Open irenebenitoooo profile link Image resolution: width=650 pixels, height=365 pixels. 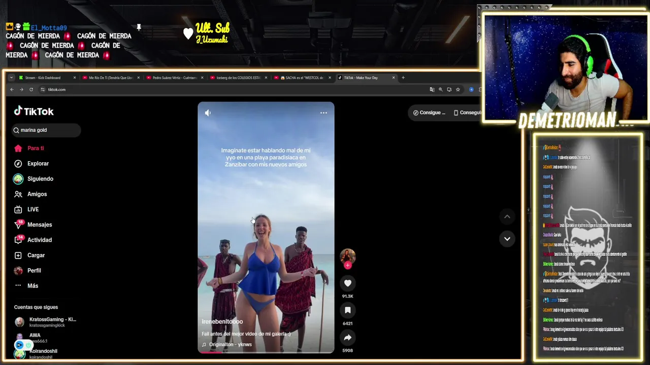[x=222, y=321]
